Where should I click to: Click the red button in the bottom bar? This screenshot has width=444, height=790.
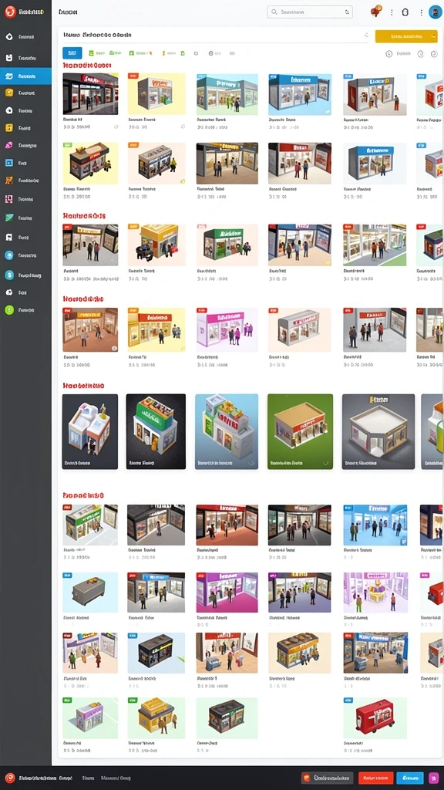click(376, 778)
